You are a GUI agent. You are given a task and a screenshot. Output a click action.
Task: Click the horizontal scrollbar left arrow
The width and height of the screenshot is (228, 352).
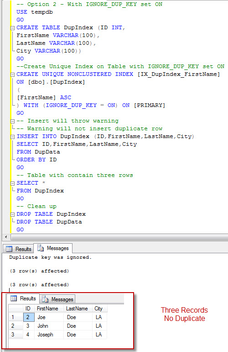[x=6, y=237]
